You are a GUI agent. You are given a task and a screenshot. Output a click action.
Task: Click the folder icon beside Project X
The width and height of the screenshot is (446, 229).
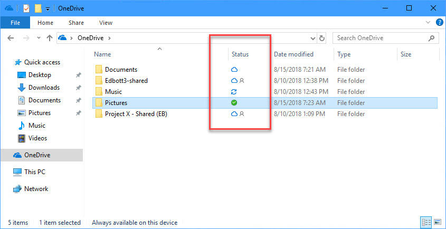point(99,114)
